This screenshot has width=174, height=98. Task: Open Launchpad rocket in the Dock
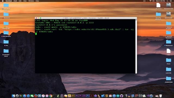[17, 96]
